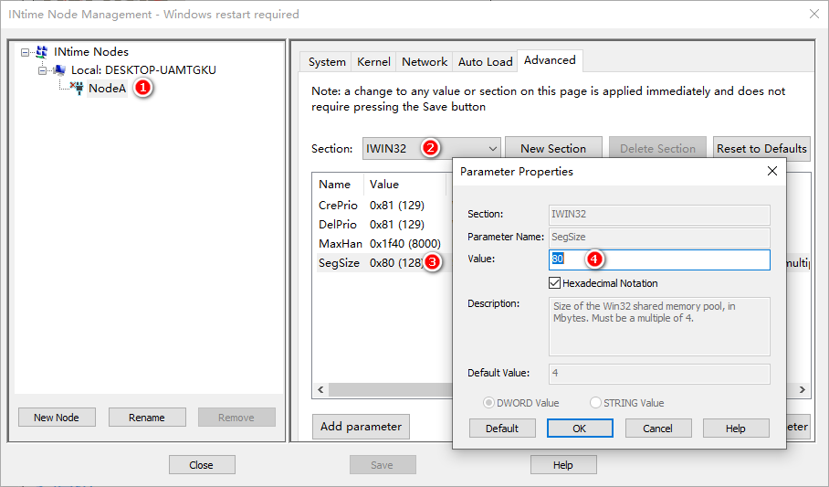829x487 pixels.
Task: Click the NodeA plug icon
Action: click(78, 88)
